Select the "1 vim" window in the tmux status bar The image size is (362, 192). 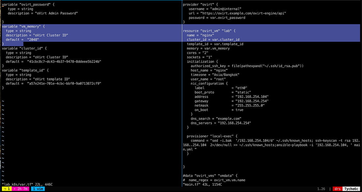point(37,188)
